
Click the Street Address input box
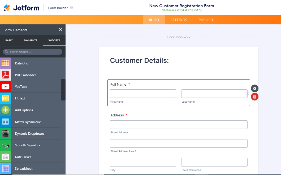(x=179, y=124)
